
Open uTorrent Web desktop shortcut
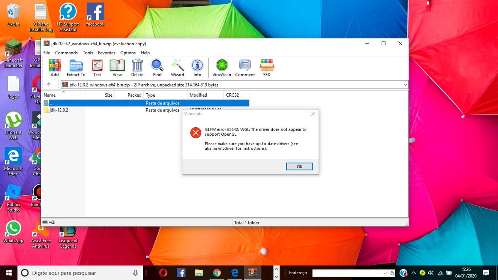tap(13, 126)
